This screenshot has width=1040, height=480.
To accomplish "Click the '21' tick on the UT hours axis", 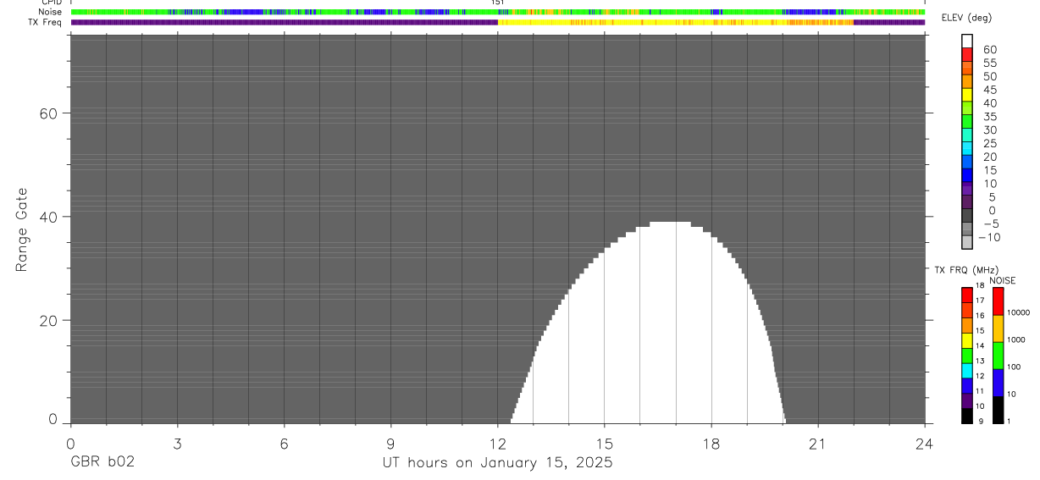I will (818, 444).
